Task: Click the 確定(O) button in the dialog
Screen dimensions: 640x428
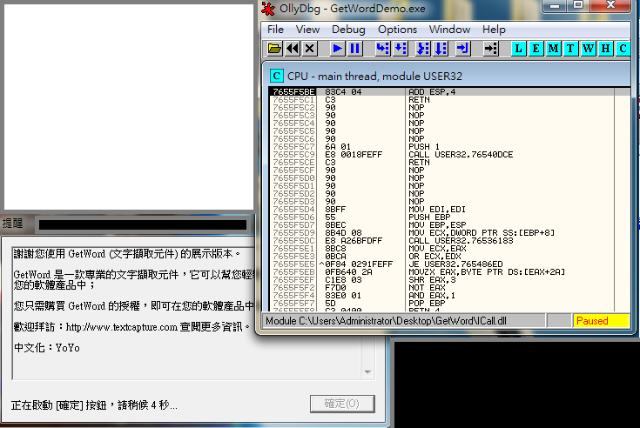Action: pyautogui.click(x=342, y=404)
